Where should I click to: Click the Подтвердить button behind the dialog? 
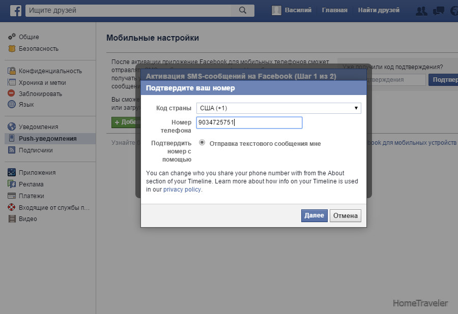coord(443,80)
